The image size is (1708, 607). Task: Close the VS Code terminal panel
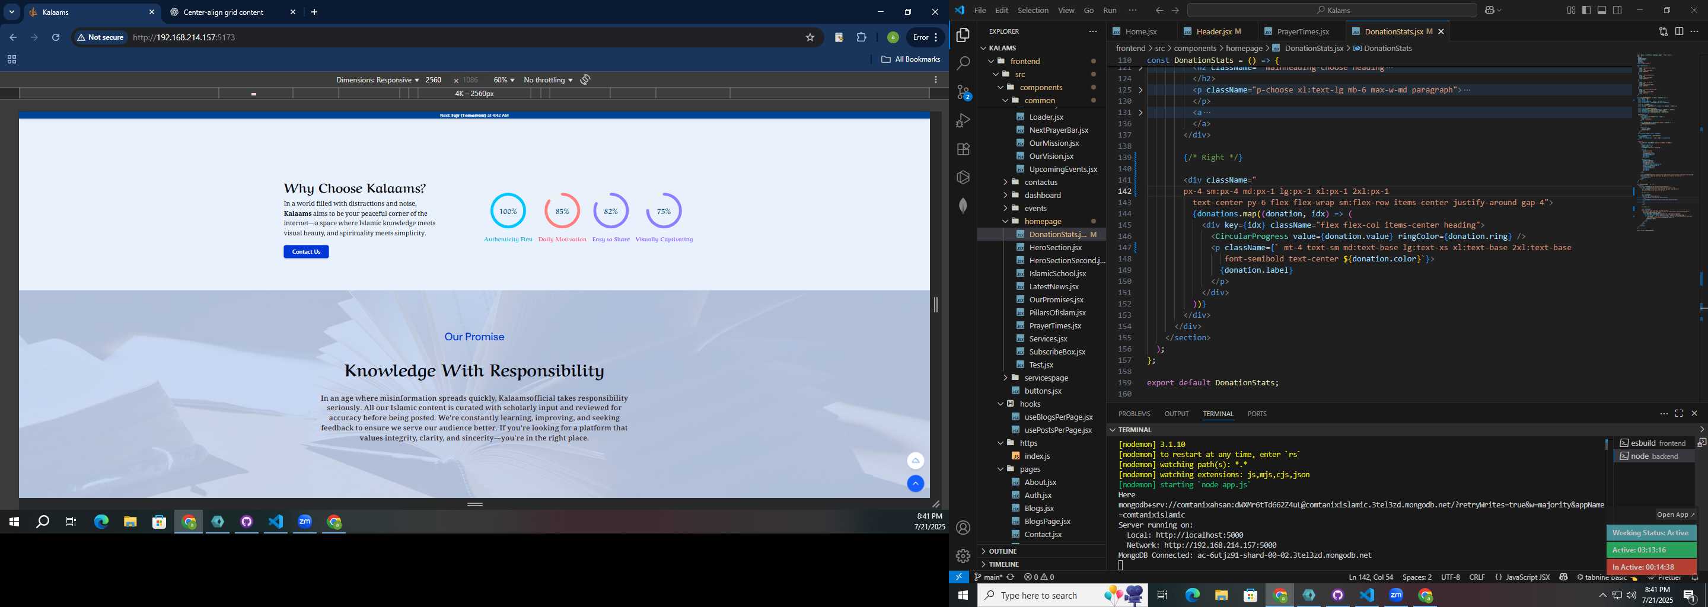(1694, 414)
